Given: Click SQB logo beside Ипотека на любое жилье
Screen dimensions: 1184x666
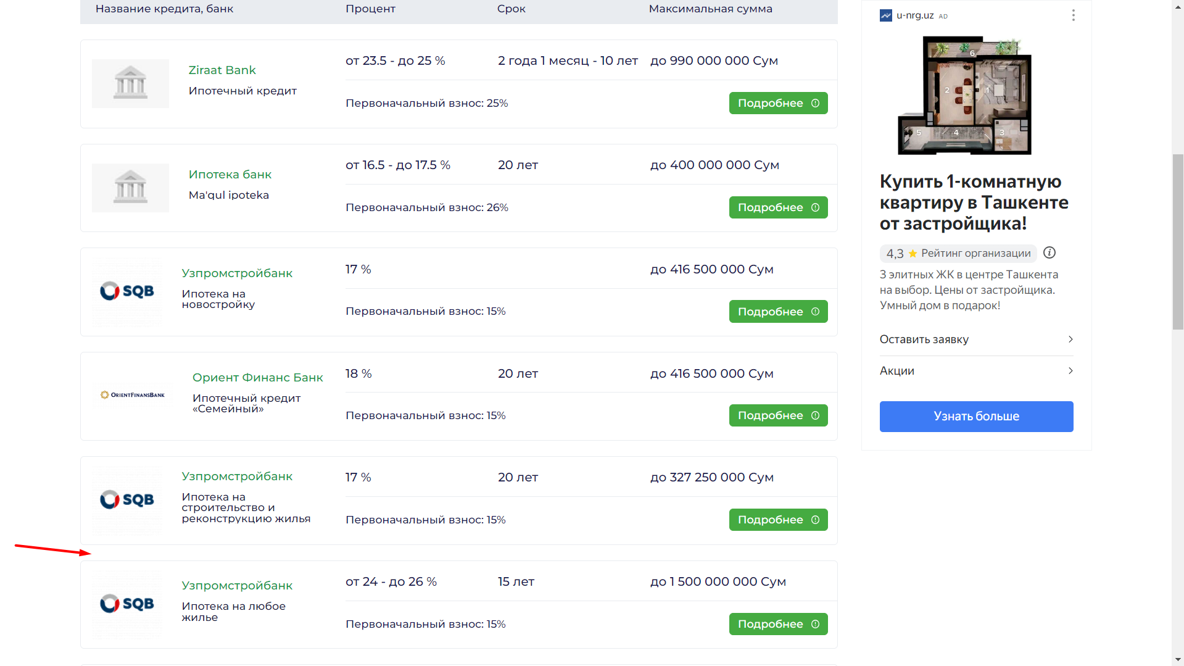Looking at the screenshot, I should [x=127, y=604].
